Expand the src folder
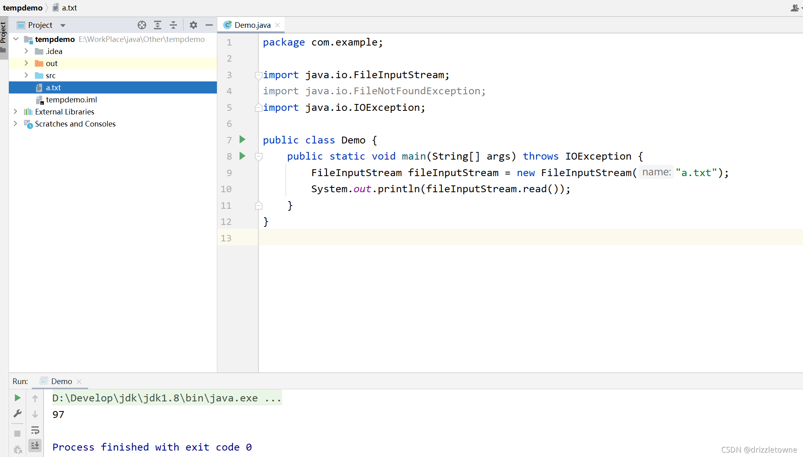803x457 pixels. coord(26,75)
